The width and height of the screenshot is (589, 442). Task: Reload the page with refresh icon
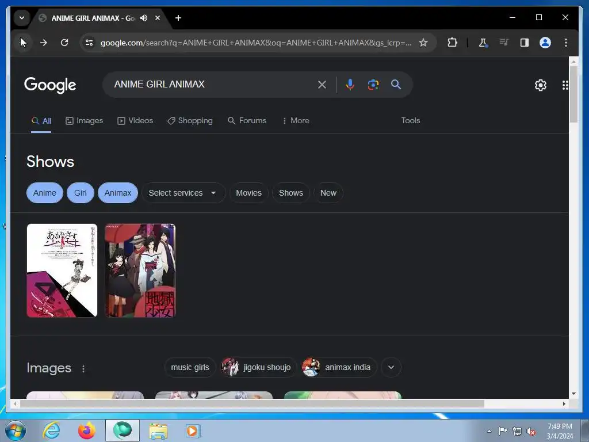click(64, 43)
